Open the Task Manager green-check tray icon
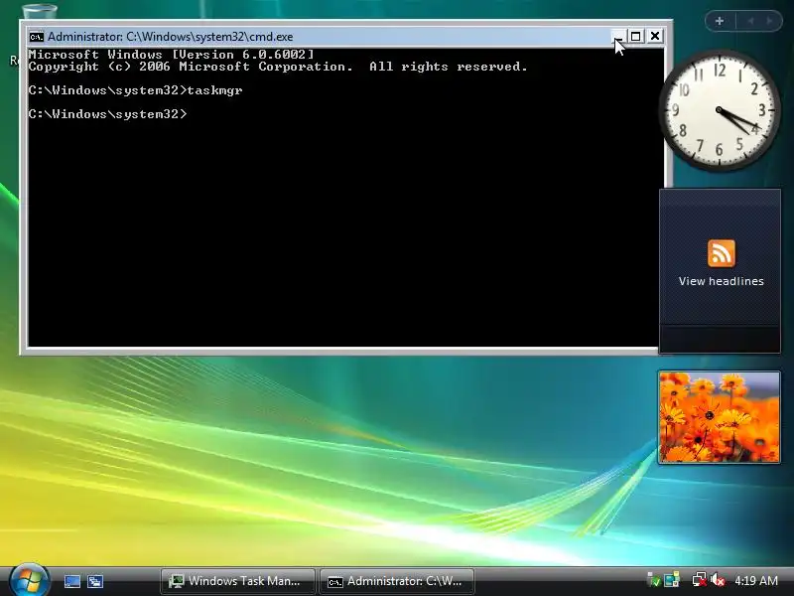The height and width of the screenshot is (596, 794). (x=654, y=580)
